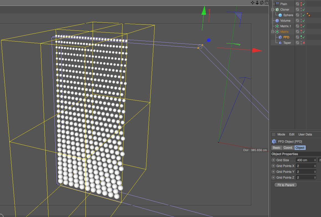Screen dimensions: 321x217
Task: Select the Taper deformer icon
Action: [x=280, y=43]
